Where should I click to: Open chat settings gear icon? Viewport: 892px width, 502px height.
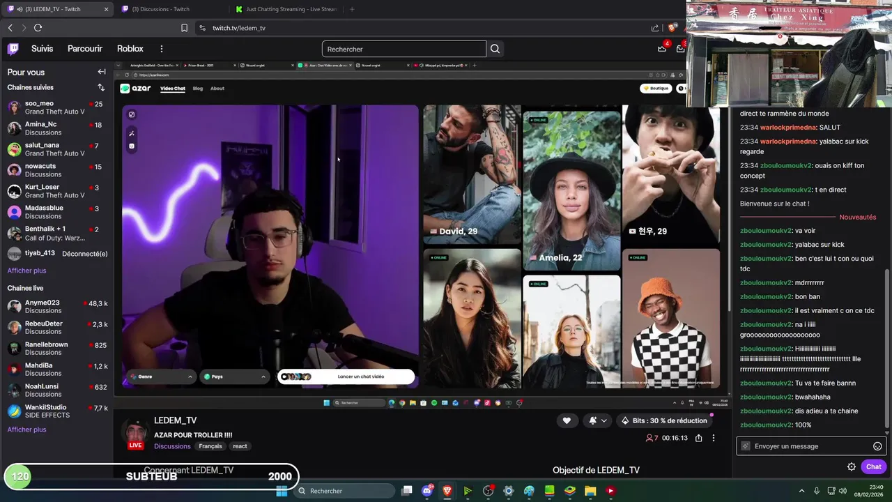coord(852,467)
